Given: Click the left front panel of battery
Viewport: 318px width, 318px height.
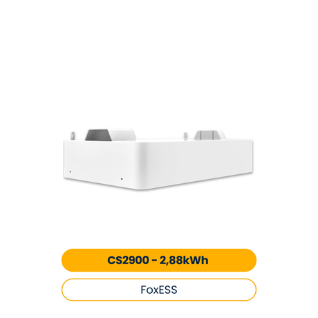Looking at the screenshot, I should 100,162.
